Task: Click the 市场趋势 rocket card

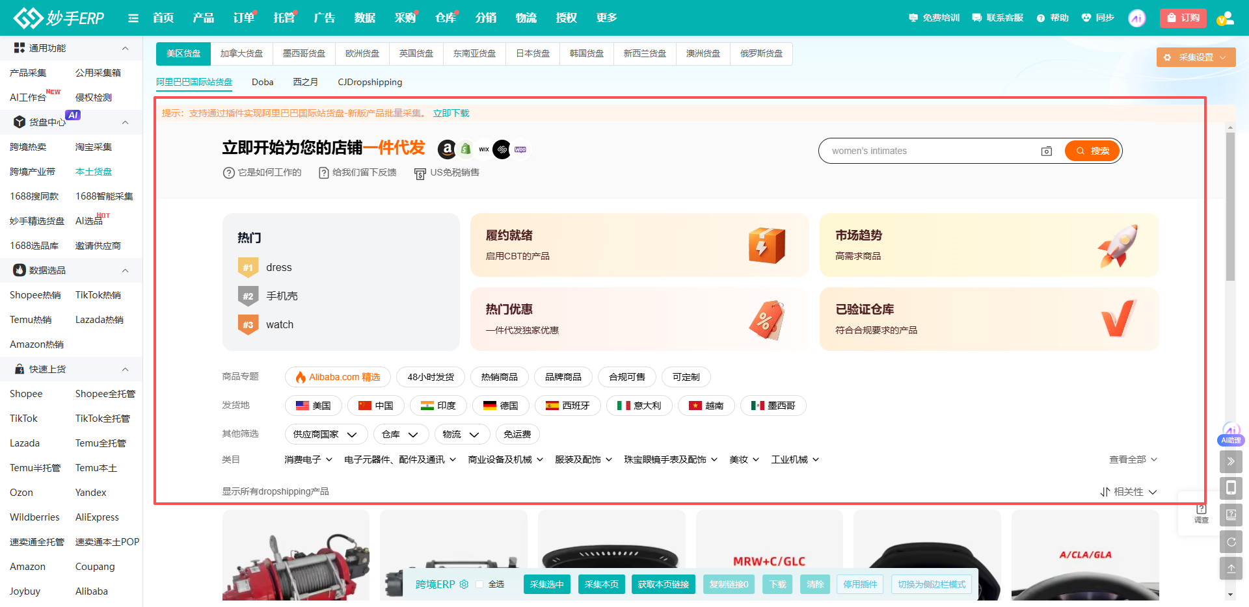Action: [x=989, y=245]
